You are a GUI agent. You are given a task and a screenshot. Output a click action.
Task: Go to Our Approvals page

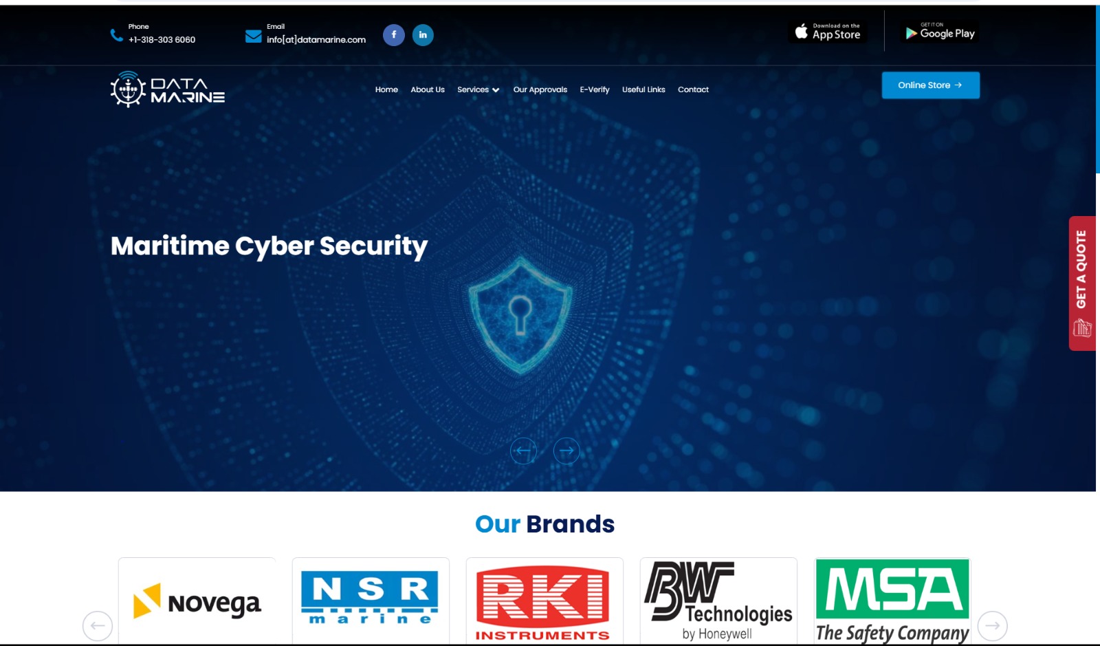[x=540, y=89]
